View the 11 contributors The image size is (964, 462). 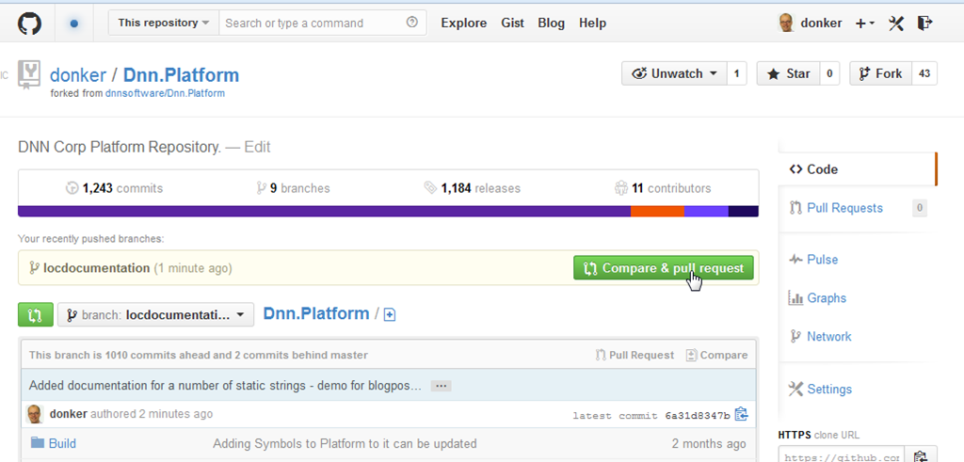tap(663, 188)
